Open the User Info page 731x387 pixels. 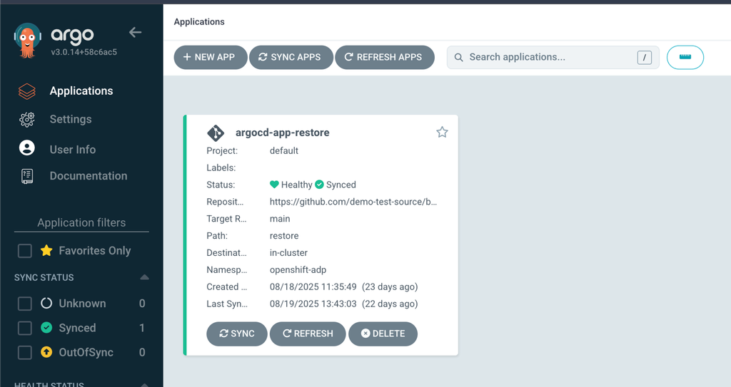pos(72,150)
